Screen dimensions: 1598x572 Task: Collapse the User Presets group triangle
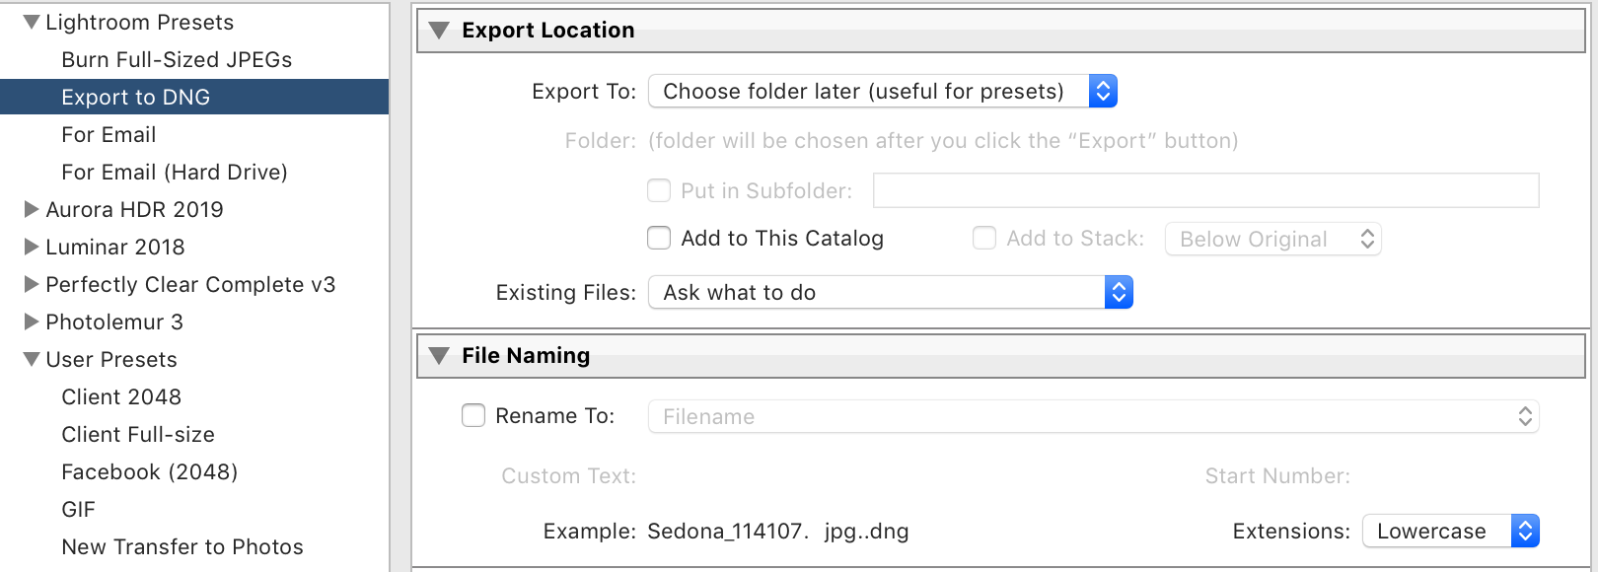32,359
